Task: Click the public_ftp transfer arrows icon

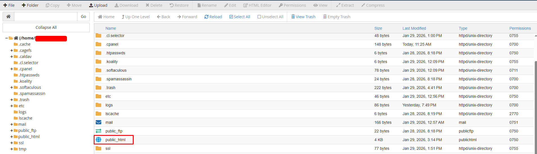Action: tap(98, 131)
